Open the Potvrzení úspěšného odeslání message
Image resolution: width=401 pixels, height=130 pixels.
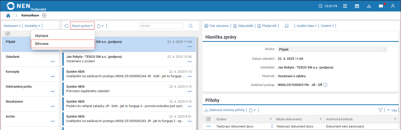(129, 89)
